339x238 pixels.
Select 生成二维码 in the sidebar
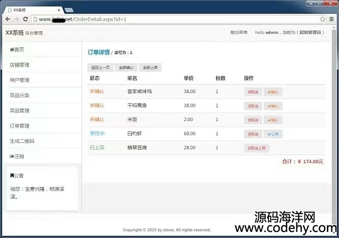(21, 141)
